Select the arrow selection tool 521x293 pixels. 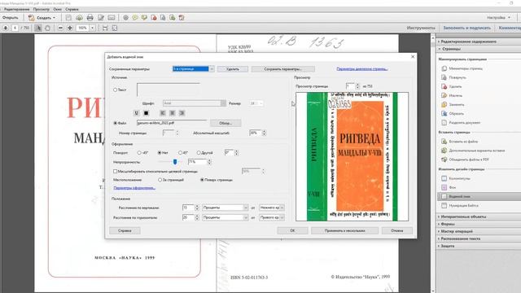pyautogui.click(x=38, y=28)
